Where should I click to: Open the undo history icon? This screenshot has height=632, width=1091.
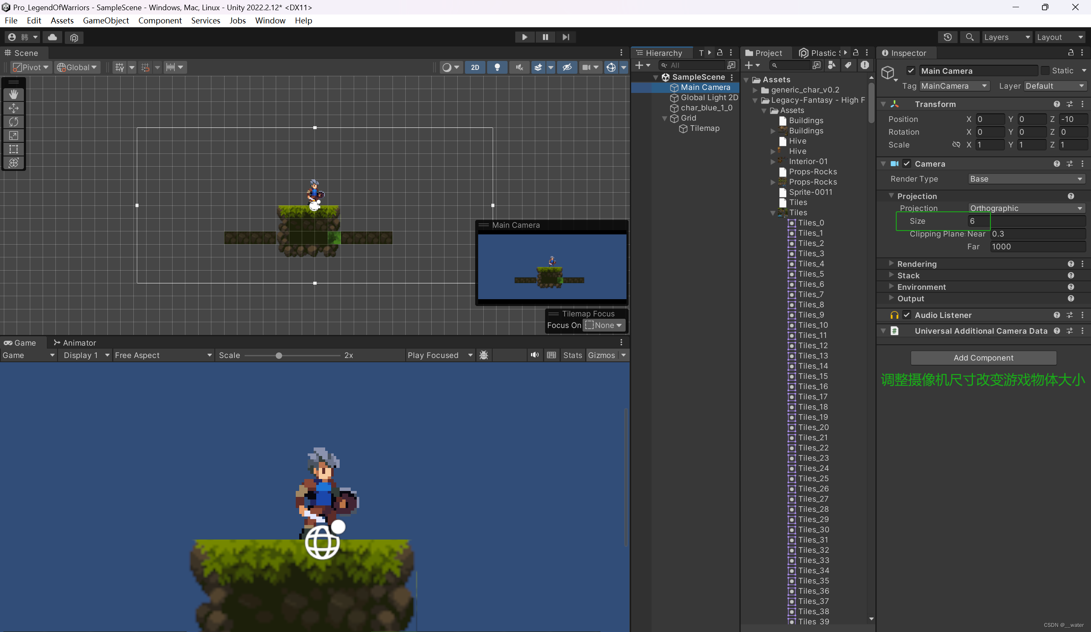click(x=947, y=37)
